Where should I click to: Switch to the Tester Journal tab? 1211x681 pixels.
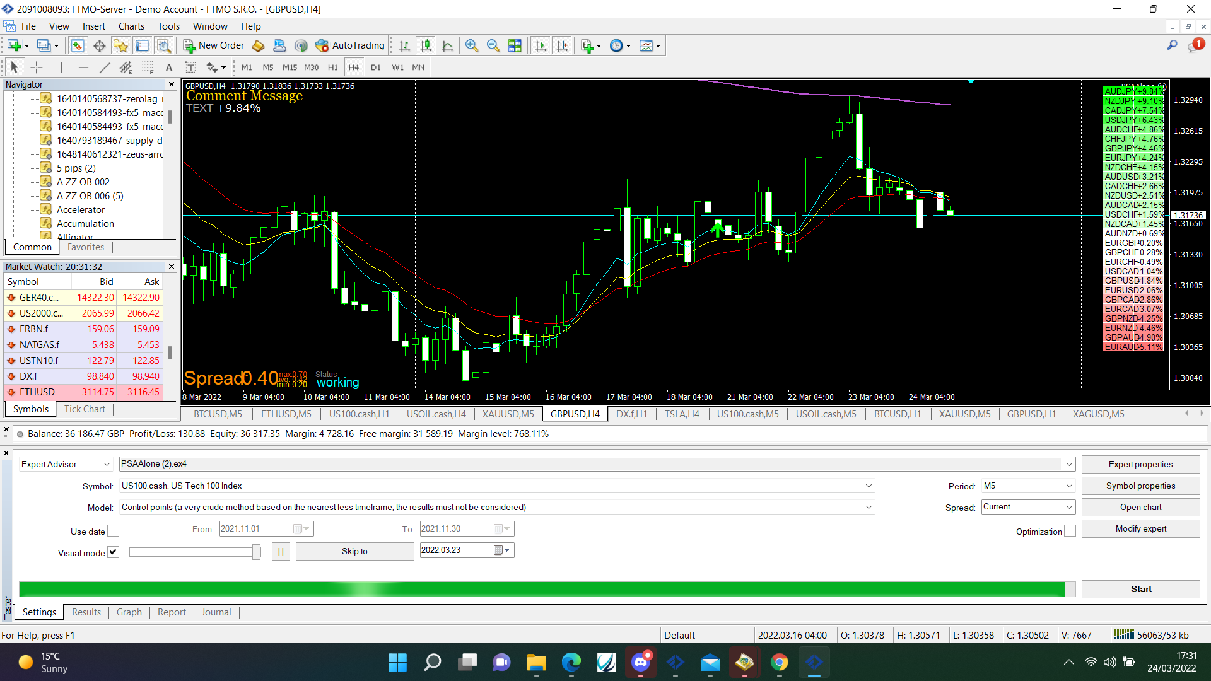click(216, 612)
